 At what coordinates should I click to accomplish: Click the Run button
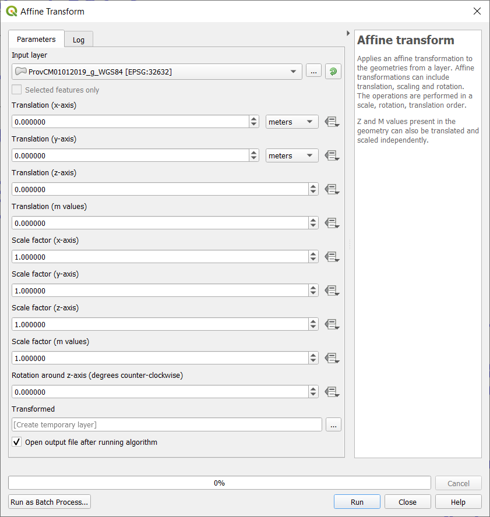point(357,502)
